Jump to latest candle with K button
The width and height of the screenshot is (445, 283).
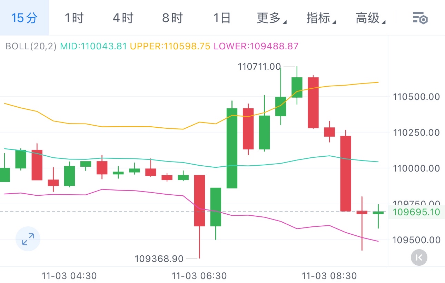pos(419,257)
